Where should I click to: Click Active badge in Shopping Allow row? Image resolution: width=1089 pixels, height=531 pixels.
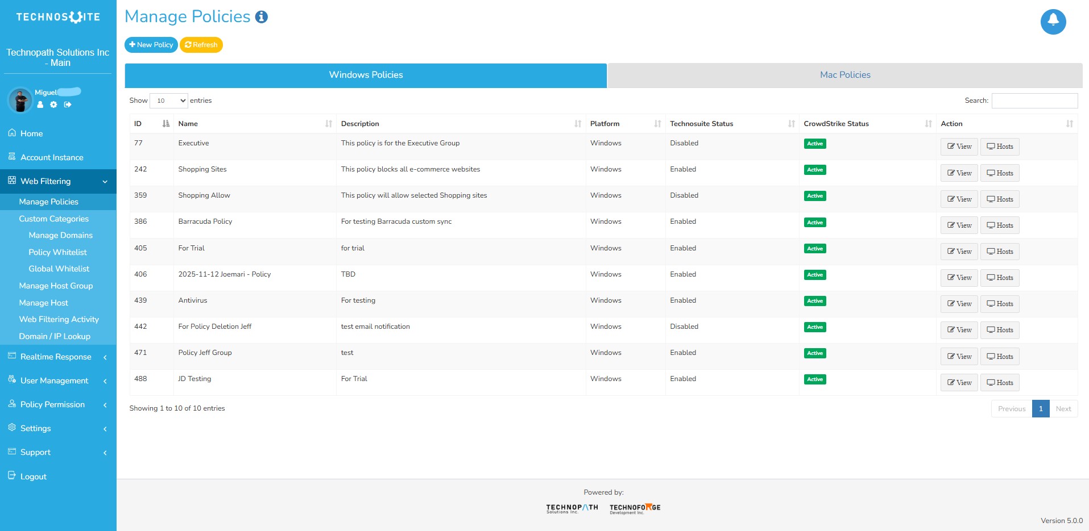815,196
